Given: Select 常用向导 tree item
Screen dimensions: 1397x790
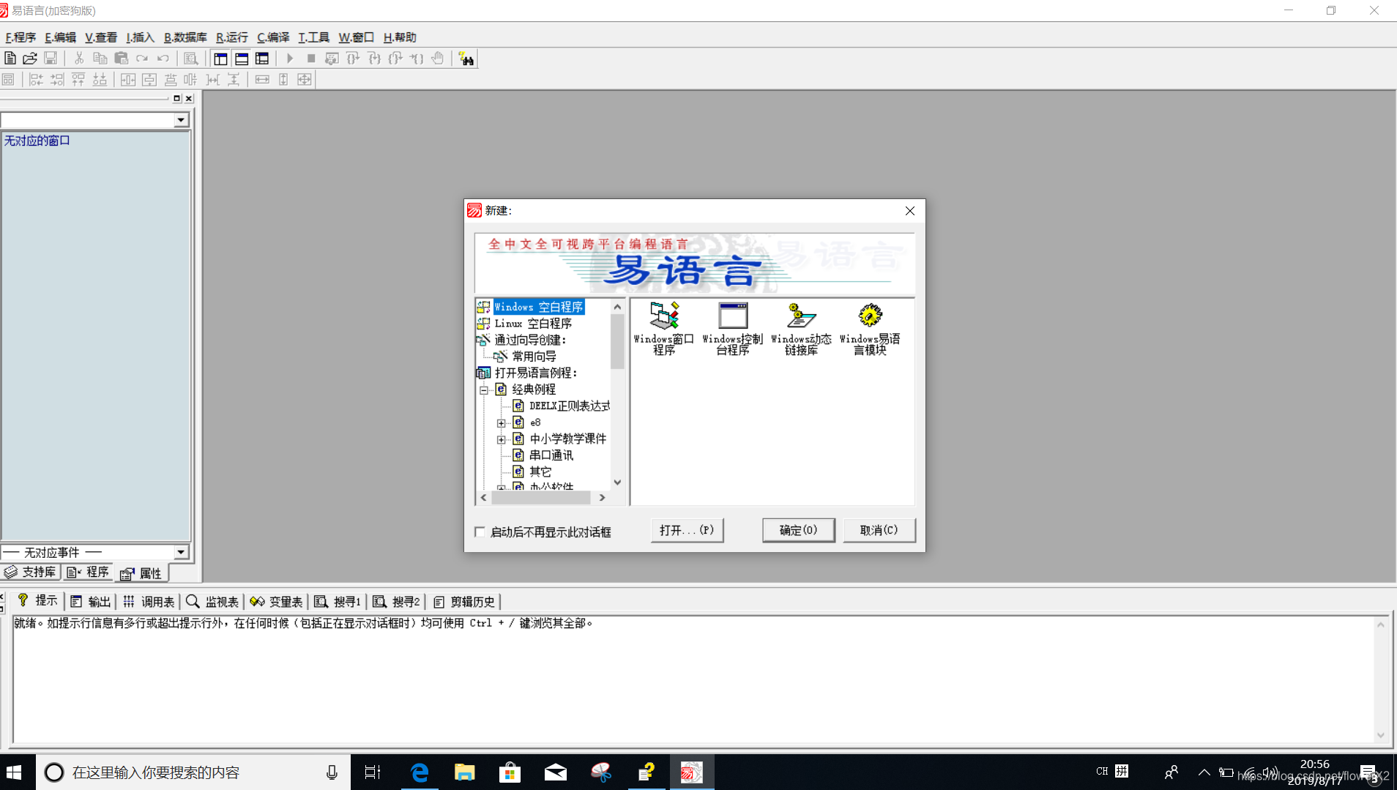Looking at the screenshot, I should [534, 357].
